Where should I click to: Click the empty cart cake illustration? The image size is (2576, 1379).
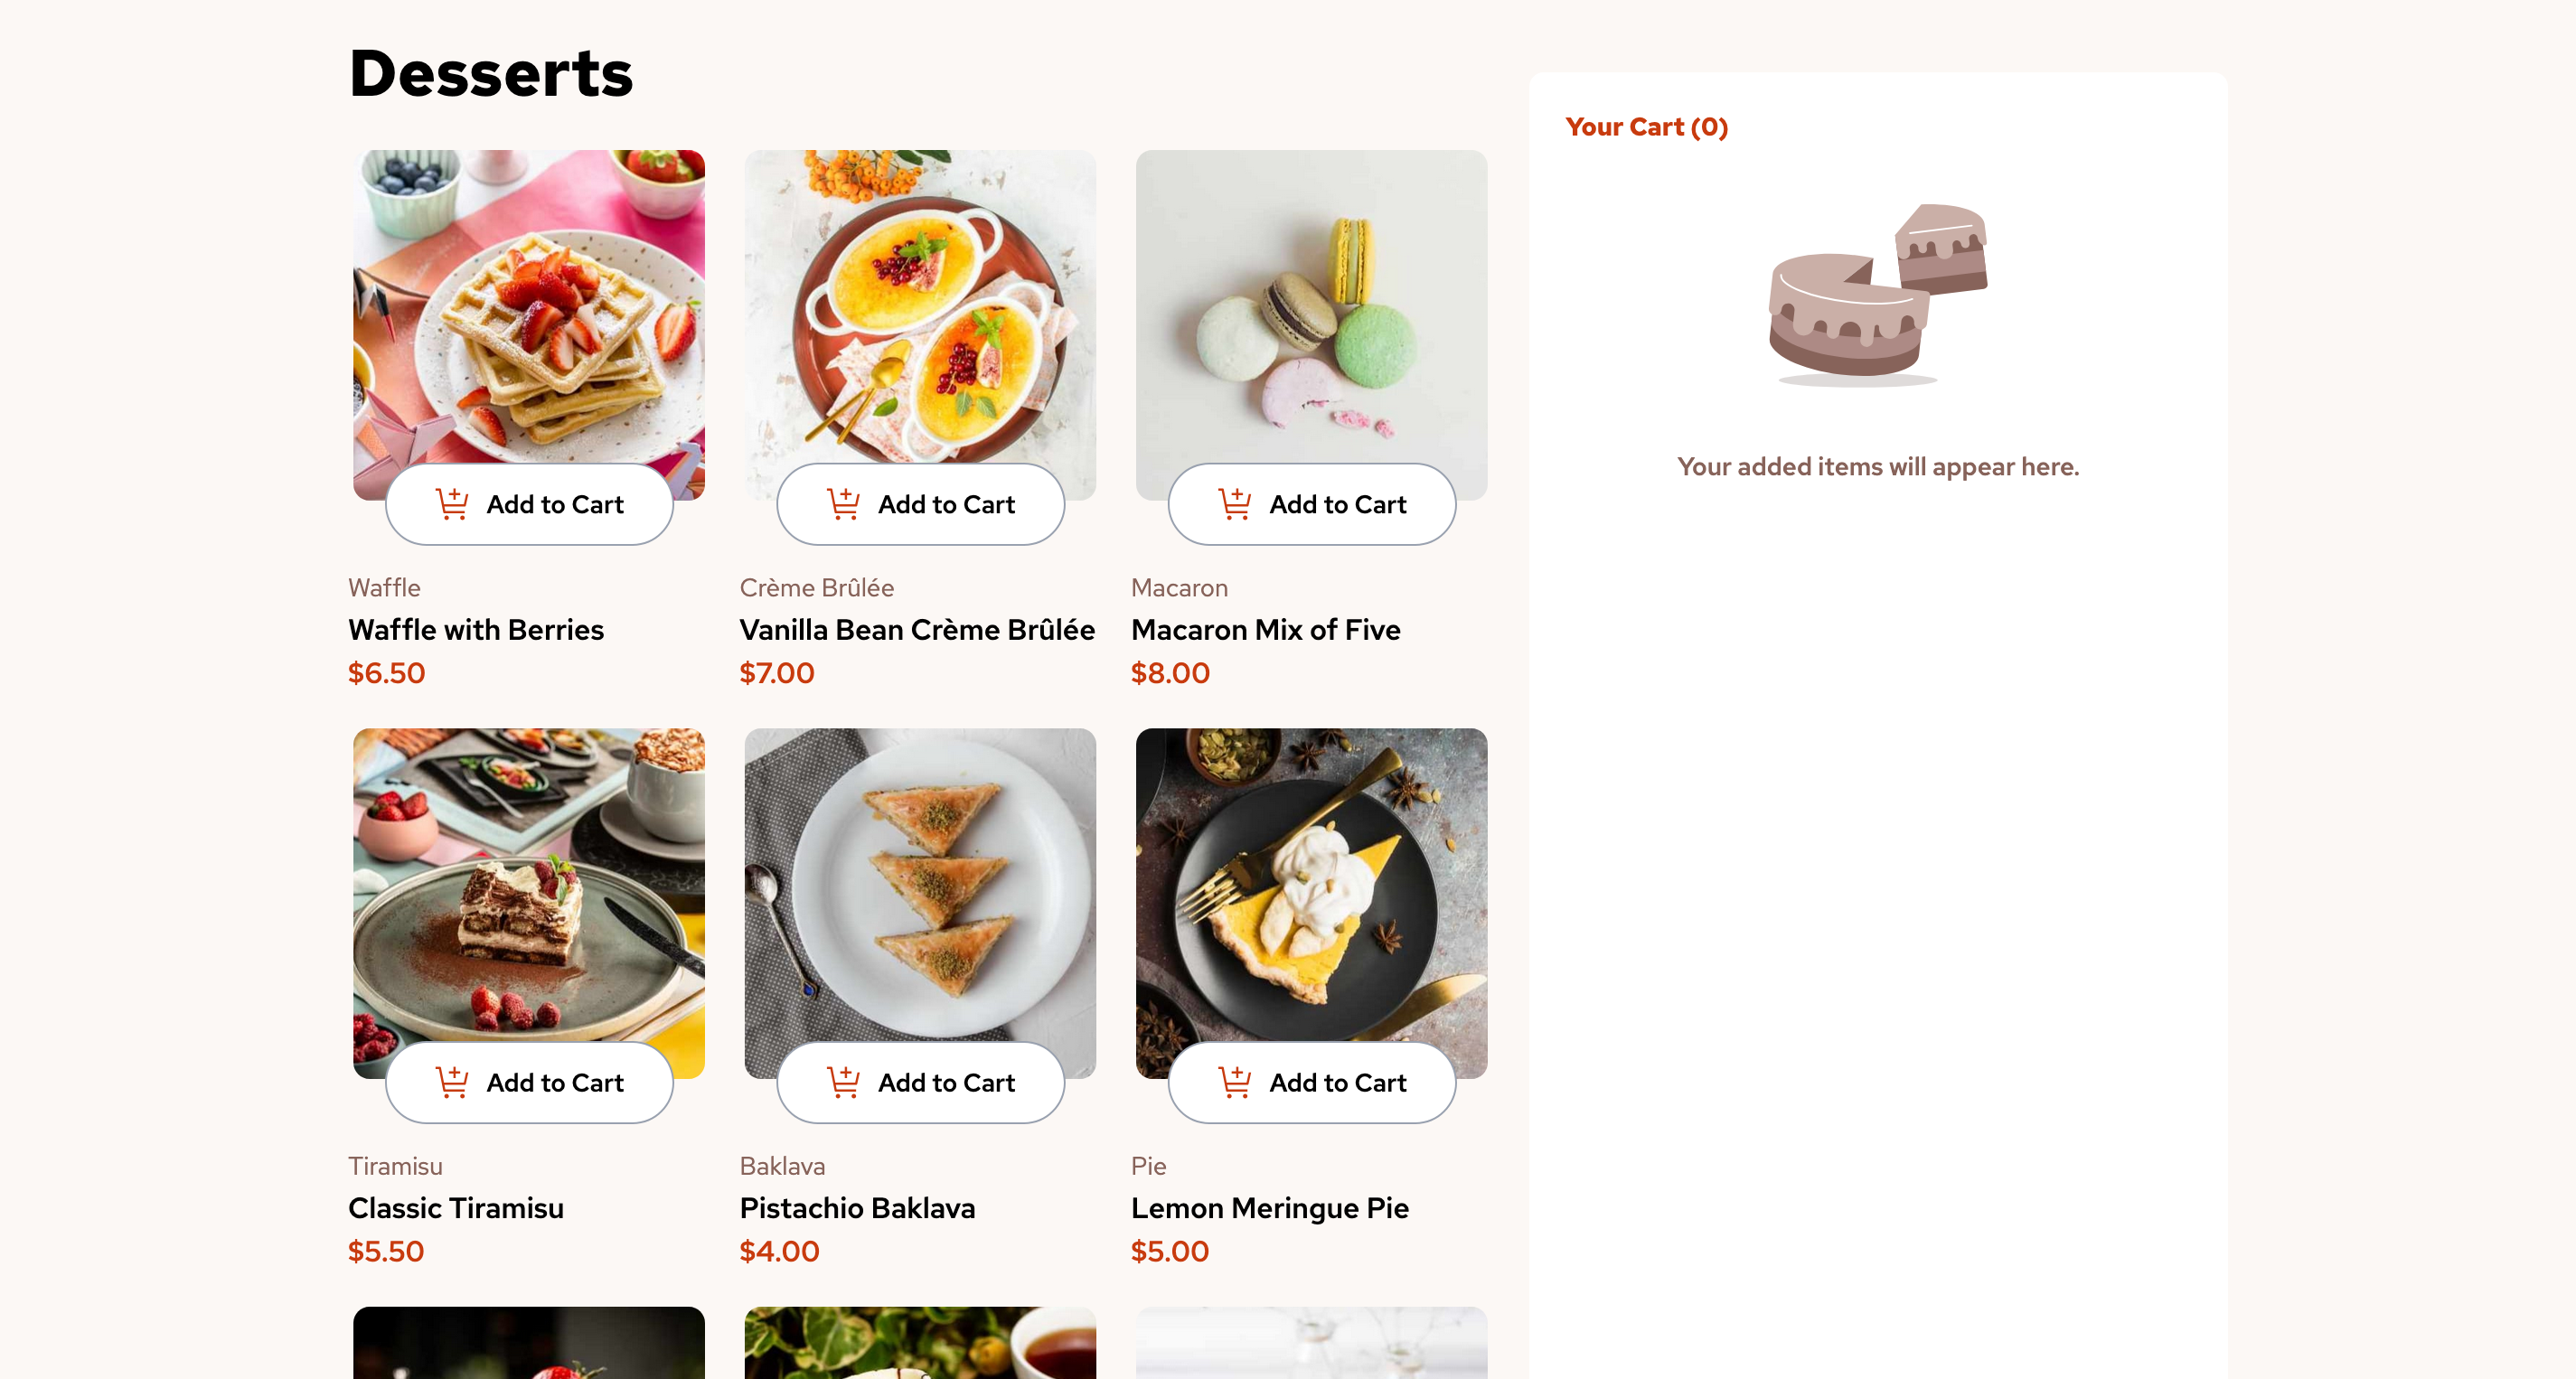click(x=1877, y=295)
